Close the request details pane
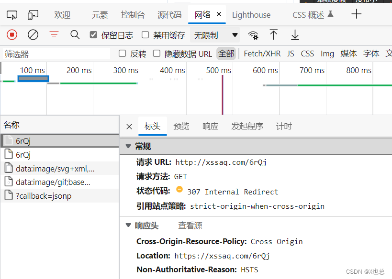Viewport: 392px width, 279px height. pyautogui.click(x=129, y=127)
